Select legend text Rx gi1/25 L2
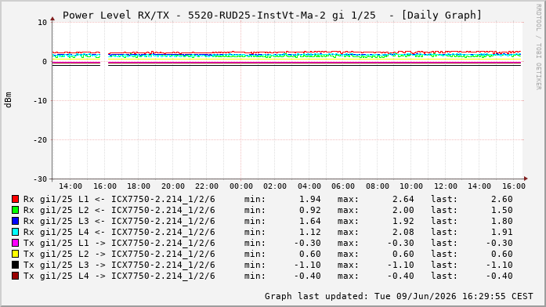Screen dimensions: 546x307 pyautogui.click(x=56, y=210)
